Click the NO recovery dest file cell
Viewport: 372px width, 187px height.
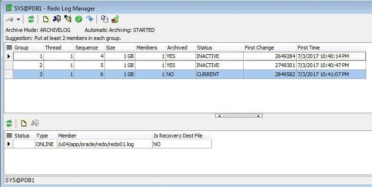[x=182, y=144]
